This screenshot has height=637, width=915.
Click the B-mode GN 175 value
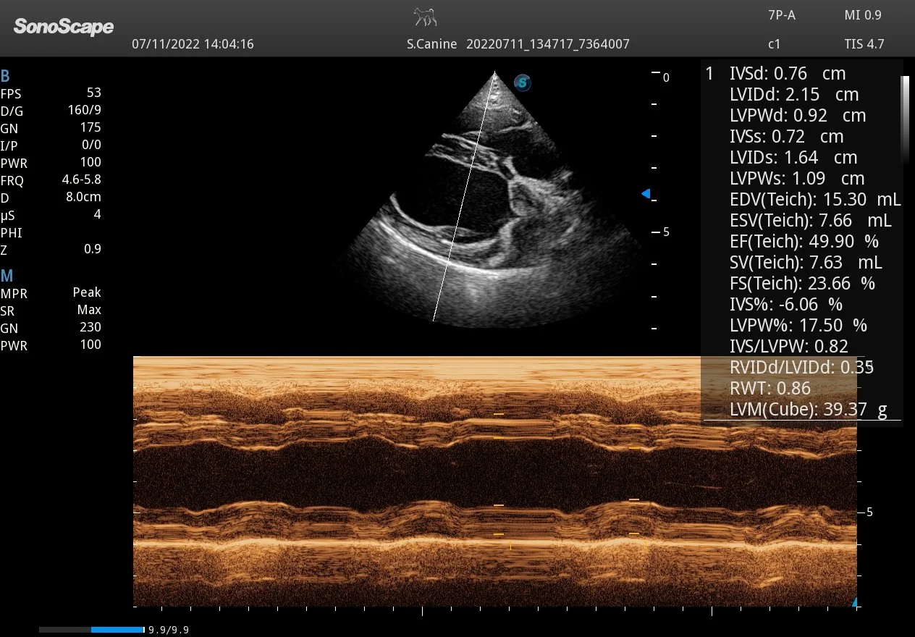[90, 127]
